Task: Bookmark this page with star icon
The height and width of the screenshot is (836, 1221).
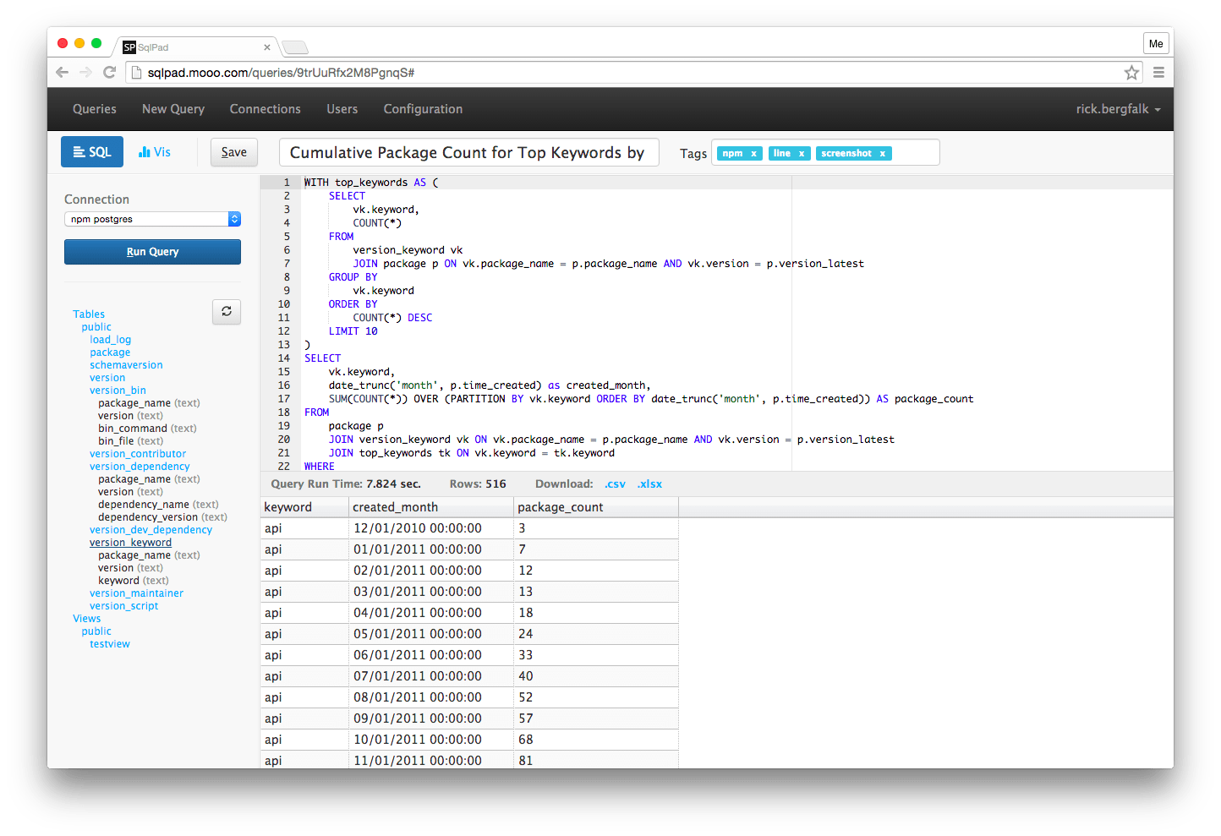Action: coord(1131,73)
